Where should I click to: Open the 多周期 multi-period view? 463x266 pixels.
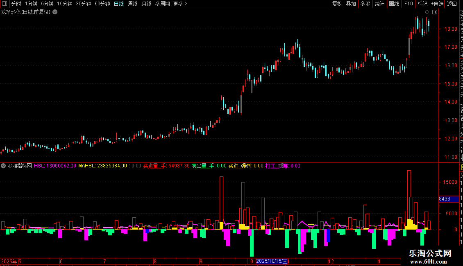(162, 4)
